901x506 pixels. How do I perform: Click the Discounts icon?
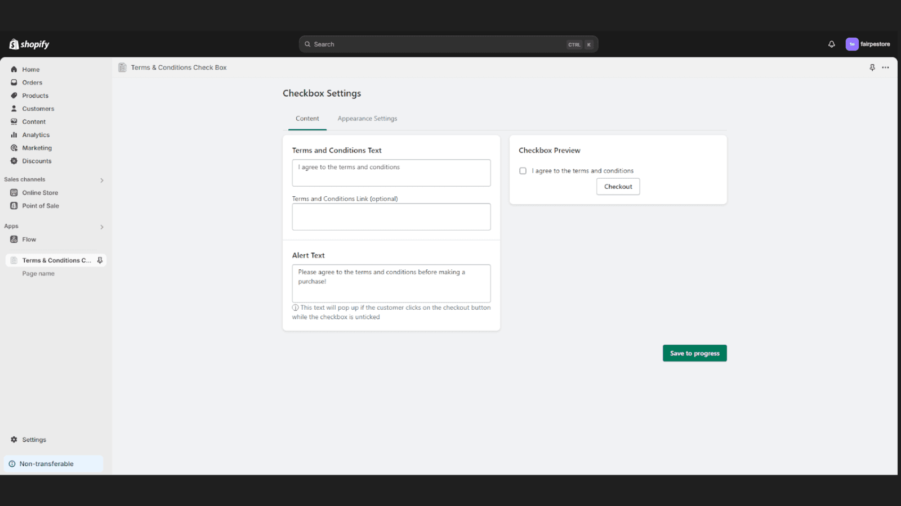click(x=14, y=161)
